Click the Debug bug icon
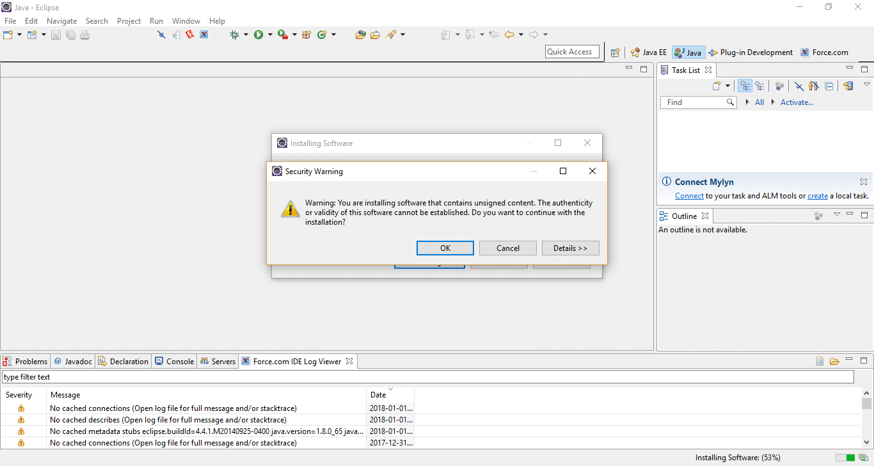 (235, 35)
